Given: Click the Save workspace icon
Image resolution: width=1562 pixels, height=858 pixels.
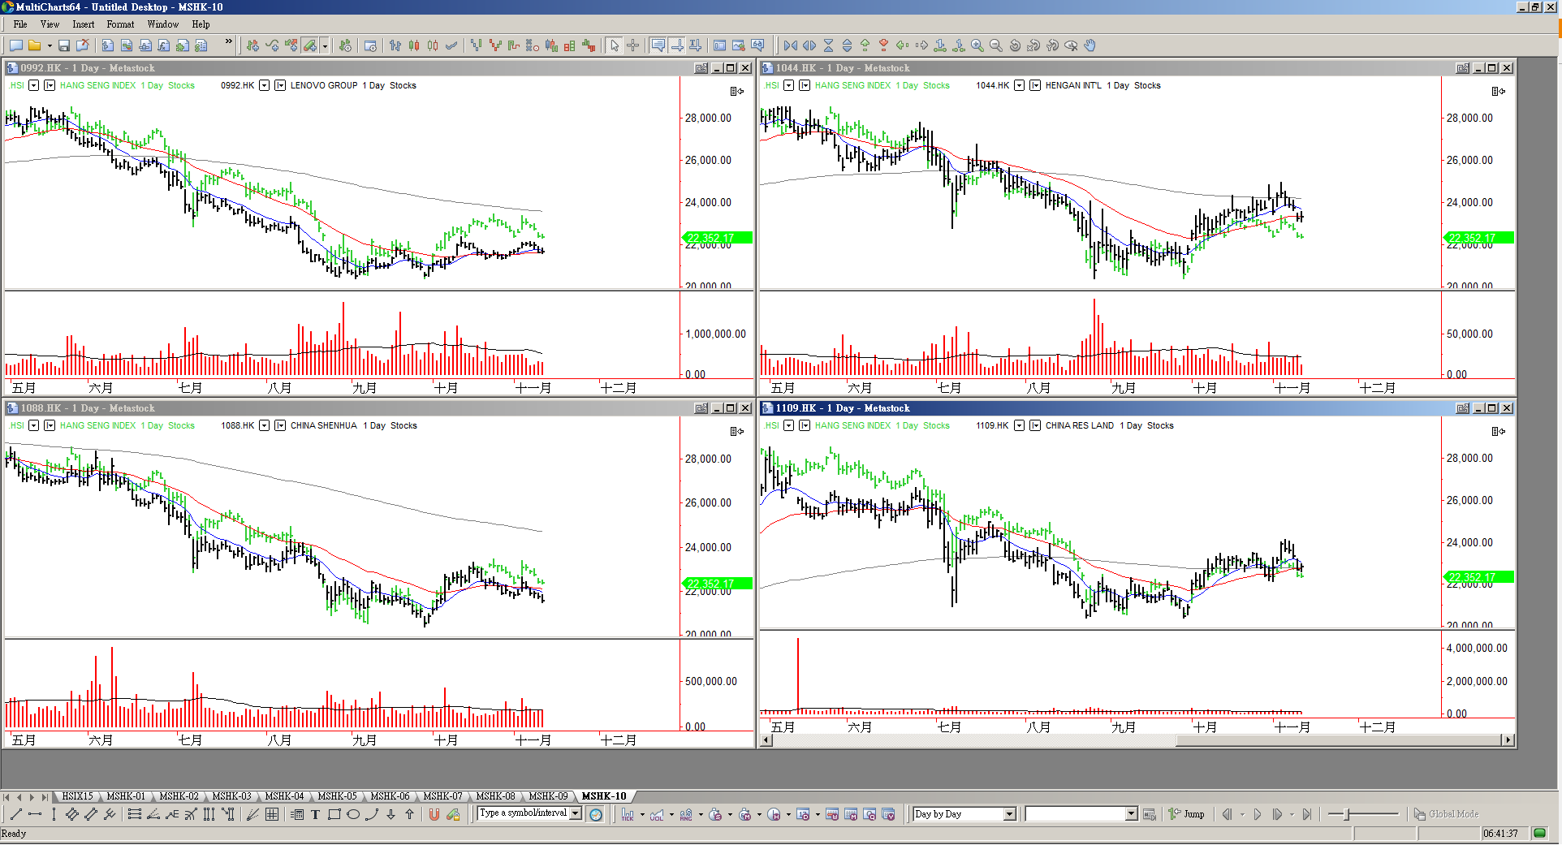Looking at the screenshot, I should tap(64, 45).
